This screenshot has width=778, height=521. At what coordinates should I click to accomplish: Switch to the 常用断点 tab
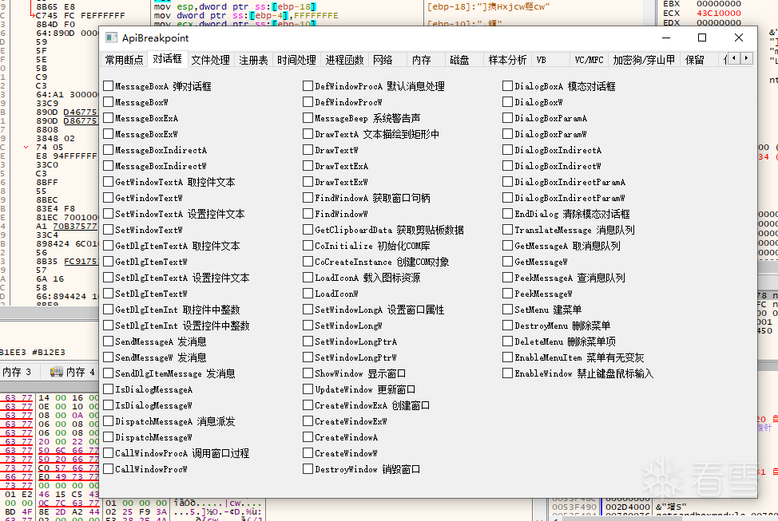click(124, 60)
